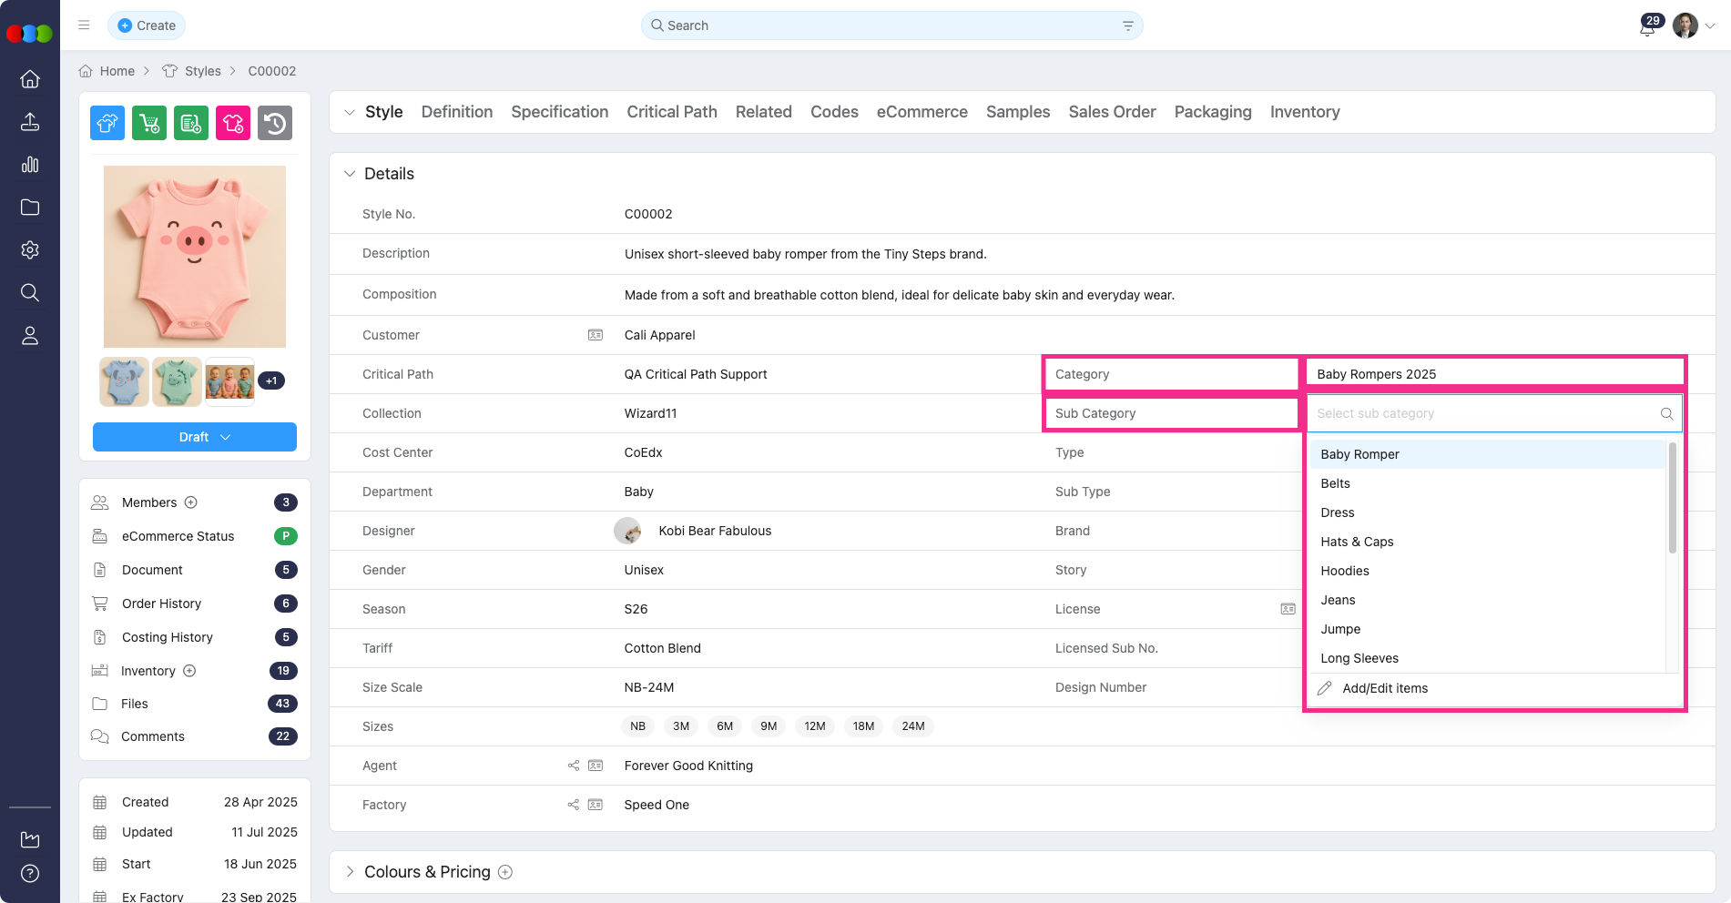Click the pink style-copy toolbar icon
The image size is (1731, 903).
coord(232,123)
